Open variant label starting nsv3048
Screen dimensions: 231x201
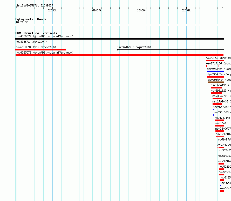click(x=226, y=188)
